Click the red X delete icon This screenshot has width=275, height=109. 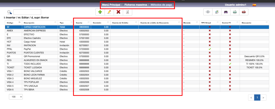point(118,12)
